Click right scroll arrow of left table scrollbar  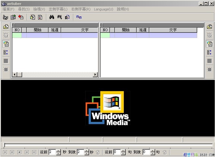[95, 75]
